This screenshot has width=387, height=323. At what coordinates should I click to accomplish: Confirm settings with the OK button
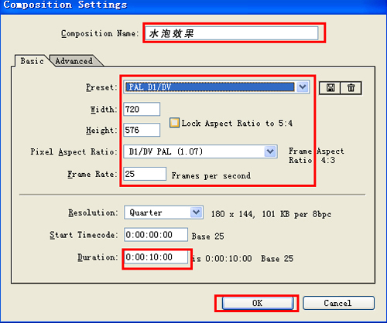pyautogui.click(x=258, y=303)
